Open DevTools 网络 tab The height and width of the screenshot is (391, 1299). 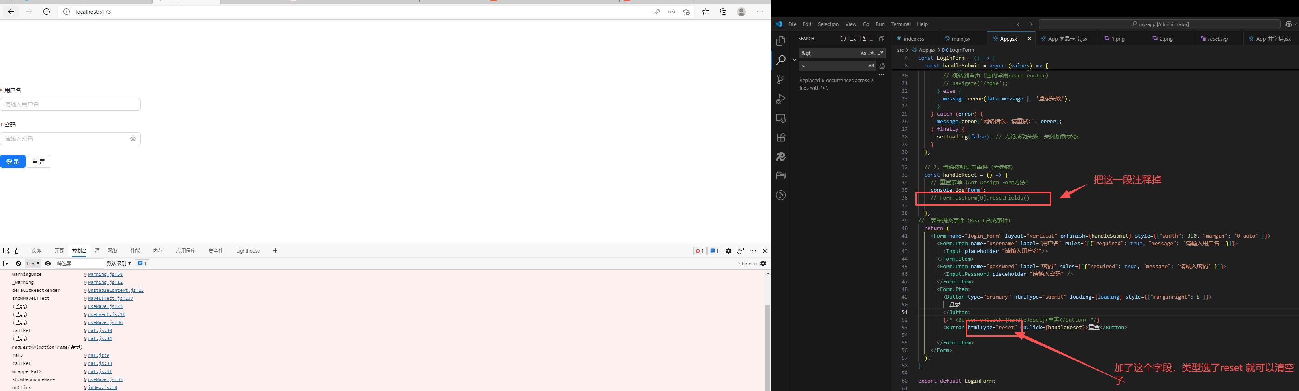(112, 251)
